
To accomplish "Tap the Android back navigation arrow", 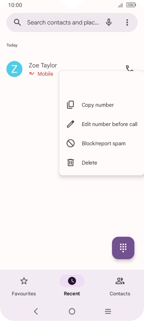I will point(36,312).
